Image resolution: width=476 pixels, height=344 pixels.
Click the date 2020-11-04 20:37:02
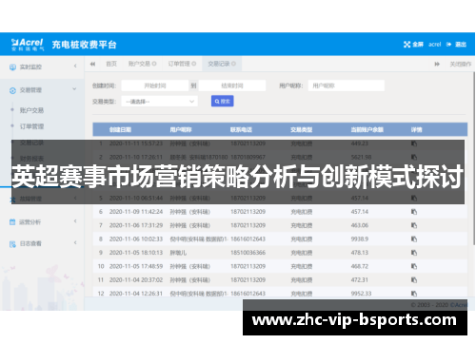[136, 279]
